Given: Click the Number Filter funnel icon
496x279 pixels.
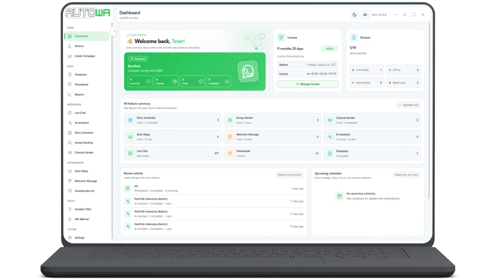Looking at the screenshot, I should point(70,209).
